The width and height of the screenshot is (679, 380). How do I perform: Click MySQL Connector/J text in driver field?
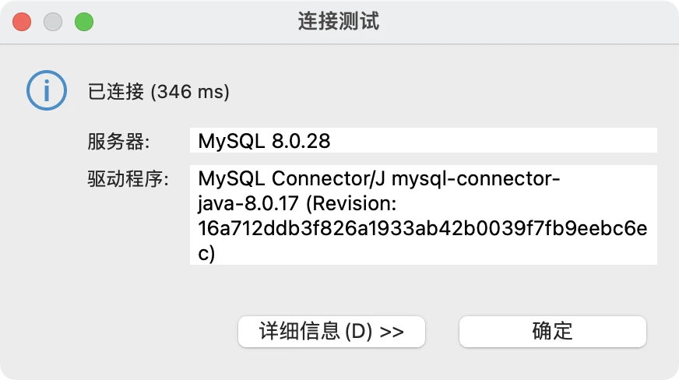[x=291, y=178]
